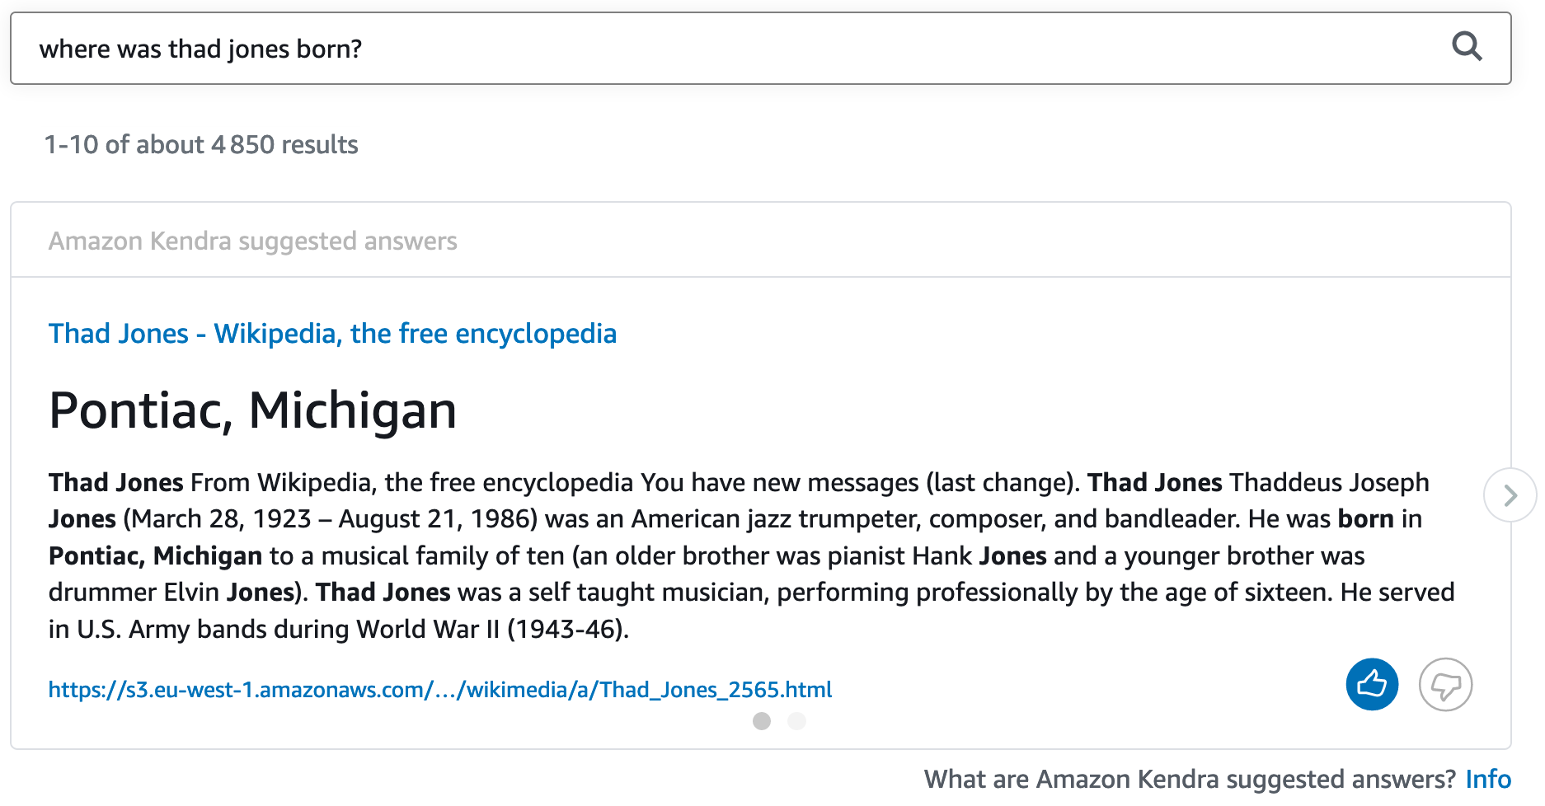Click the 'drummer Elvin Jones' mention in the passage
The height and width of the screenshot is (806, 1545).
pyautogui.click(x=171, y=593)
